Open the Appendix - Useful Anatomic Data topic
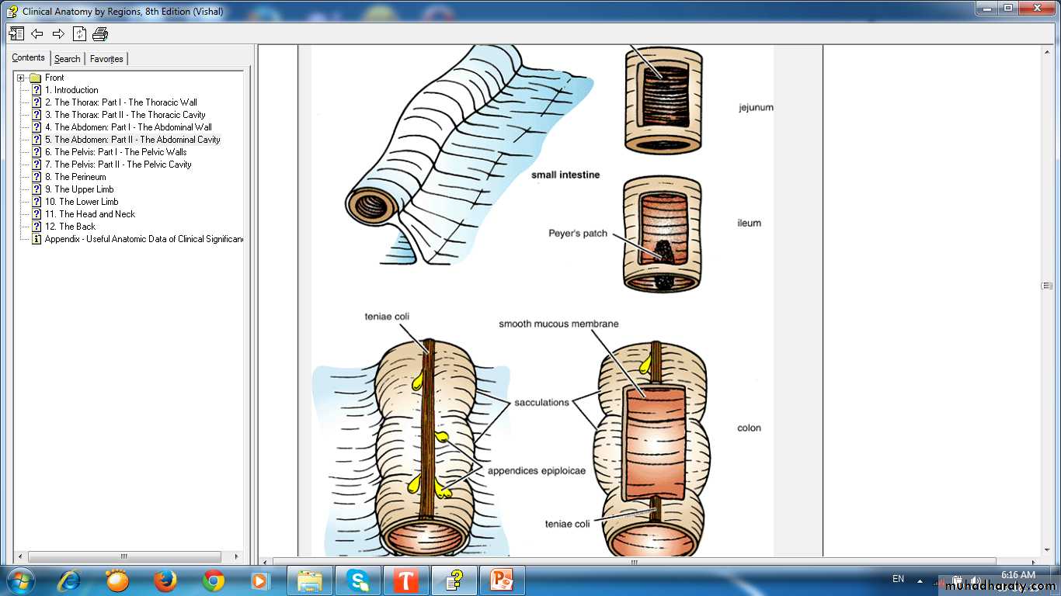 [x=143, y=239]
